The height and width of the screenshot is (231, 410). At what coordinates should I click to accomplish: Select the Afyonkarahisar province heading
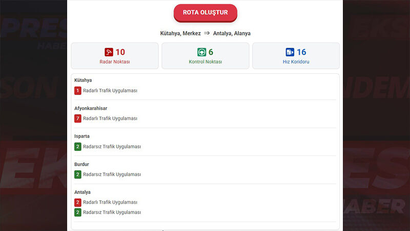(x=91, y=108)
